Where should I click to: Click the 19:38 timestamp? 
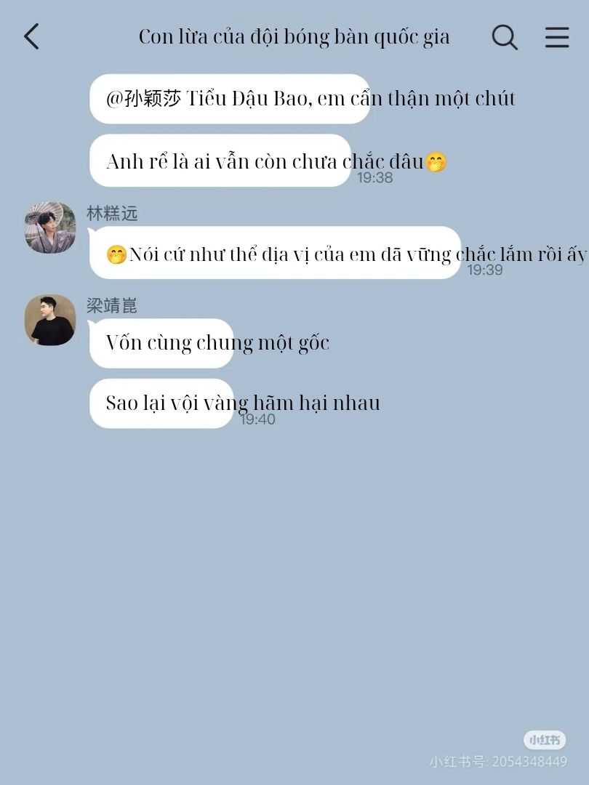click(375, 177)
